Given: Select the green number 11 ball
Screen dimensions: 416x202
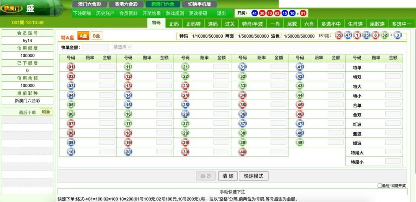Looking at the screenshot, I should coord(128,67).
